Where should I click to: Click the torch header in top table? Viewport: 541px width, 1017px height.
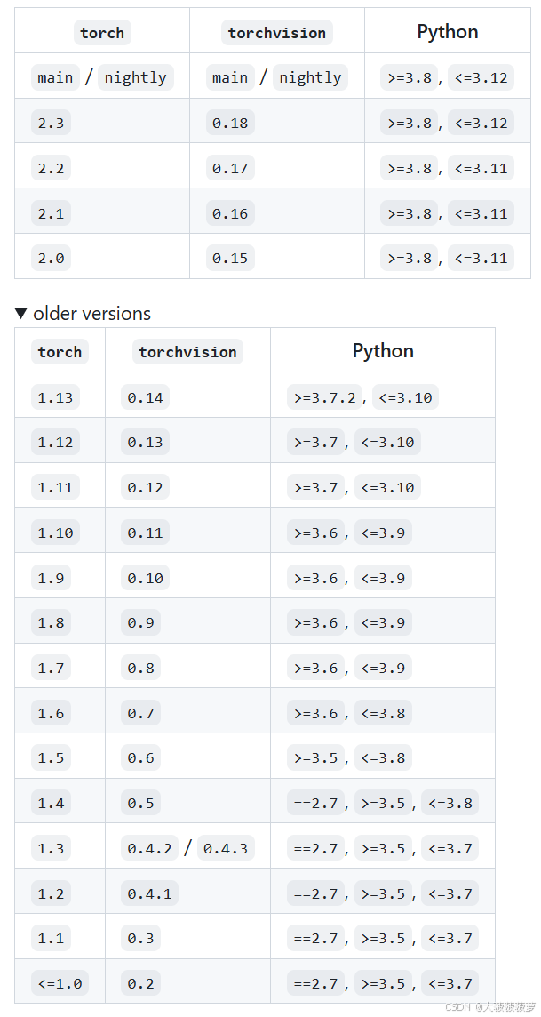click(x=102, y=33)
